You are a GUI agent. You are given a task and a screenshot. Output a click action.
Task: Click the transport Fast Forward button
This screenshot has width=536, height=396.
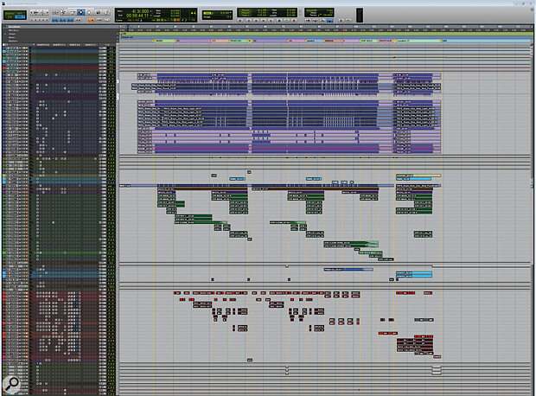click(264, 20)
